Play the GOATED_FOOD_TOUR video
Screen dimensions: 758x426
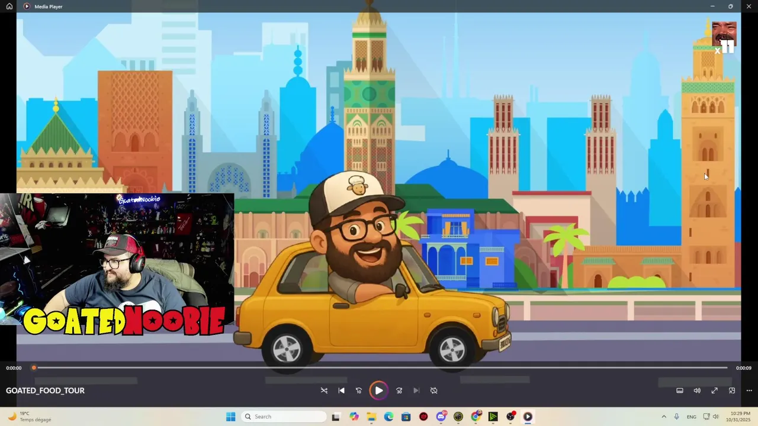pyautogui.click(x=378, y=390)
